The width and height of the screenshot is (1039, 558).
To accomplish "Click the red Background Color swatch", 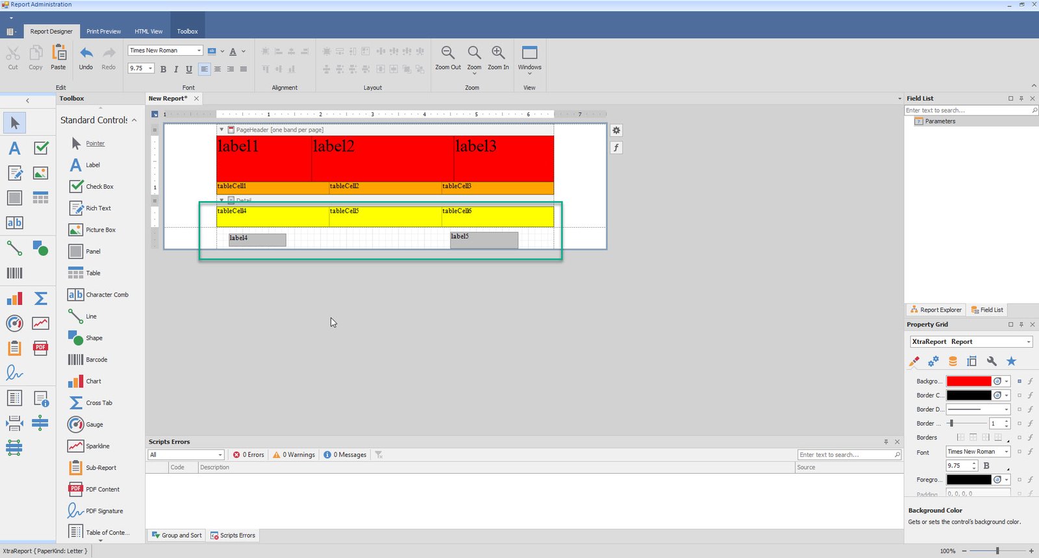I will point(968,382).
